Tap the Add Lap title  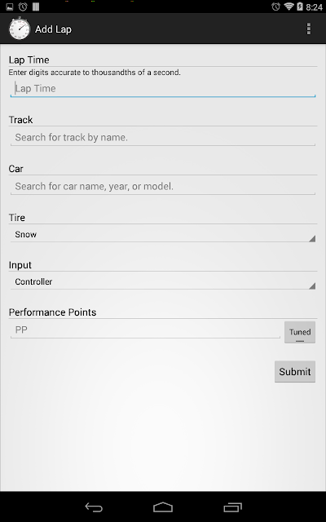(53, 29)
